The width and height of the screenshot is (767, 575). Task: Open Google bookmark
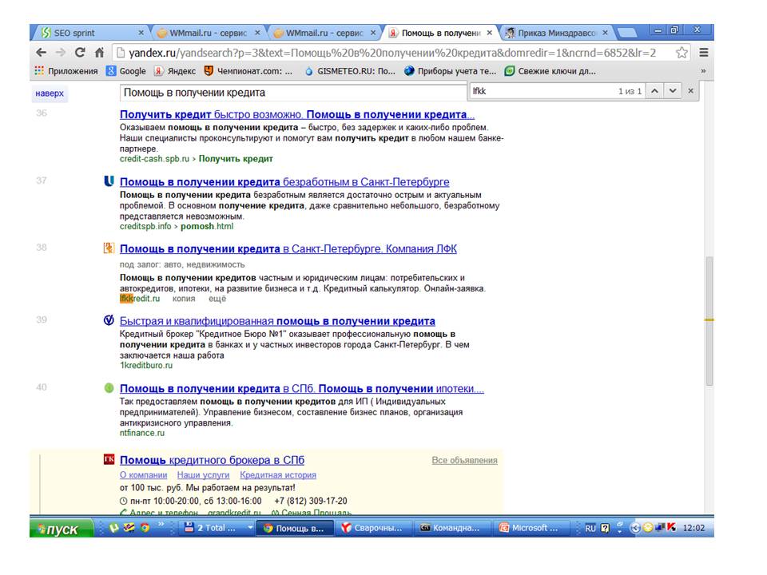point(126,71)
